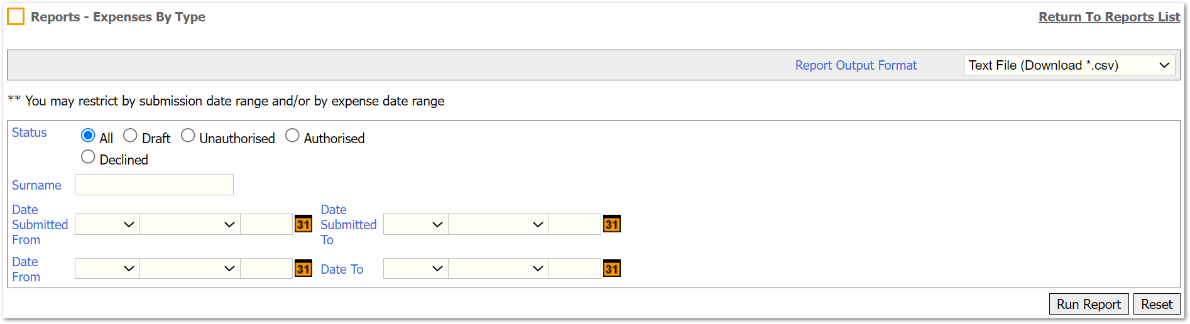Open calendar picker for Date From
Image resolution: width=1190 pixels, height=324 pixels.
click(303, 269)
